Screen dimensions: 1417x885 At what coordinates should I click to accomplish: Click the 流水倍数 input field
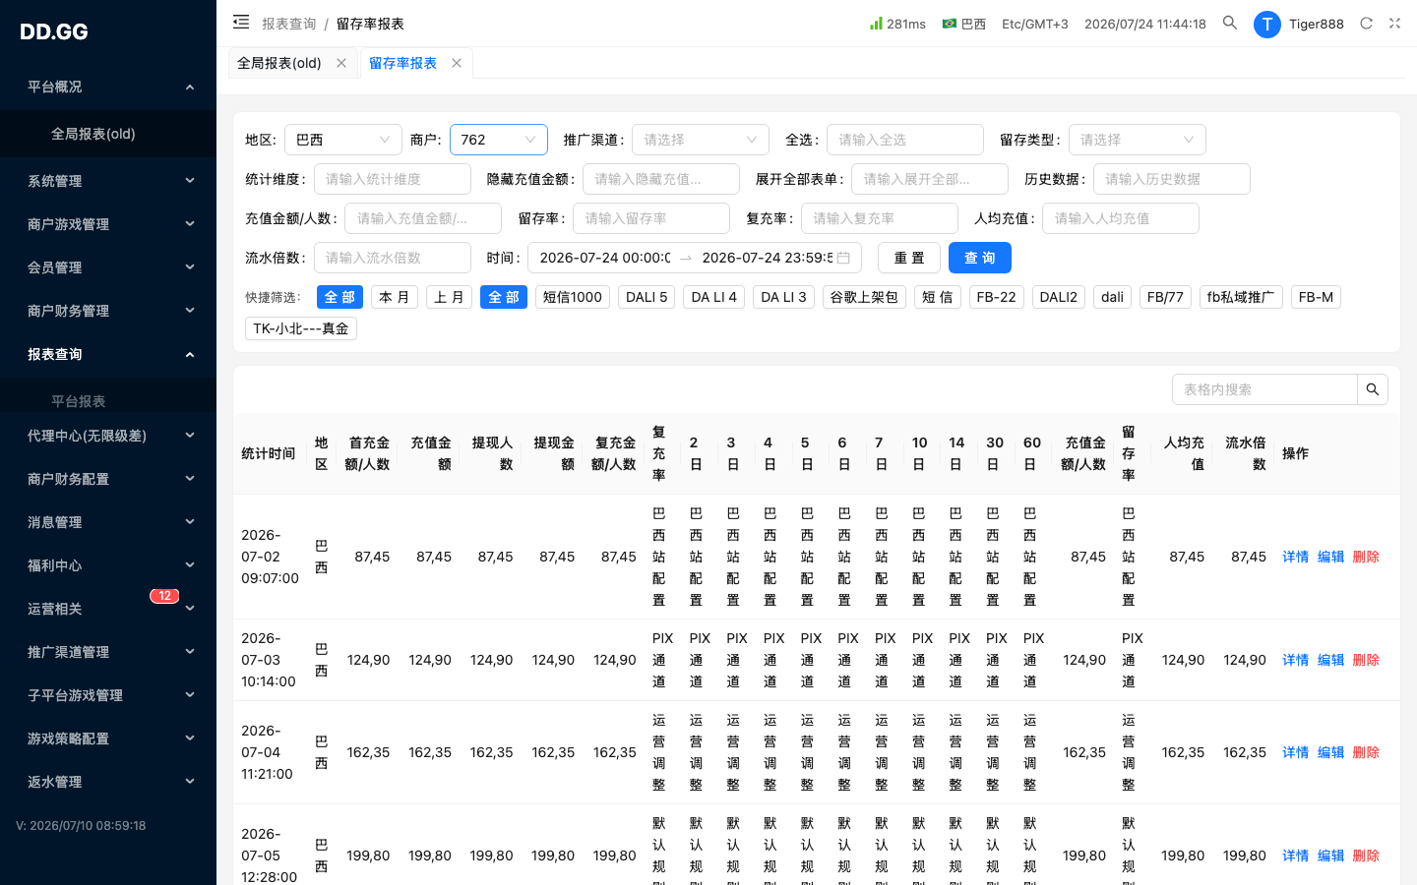click(393, 258)
